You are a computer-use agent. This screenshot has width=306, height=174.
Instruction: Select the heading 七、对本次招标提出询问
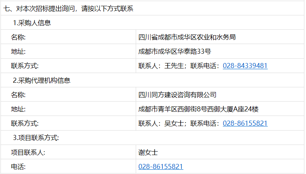click(x=68, y=9)
